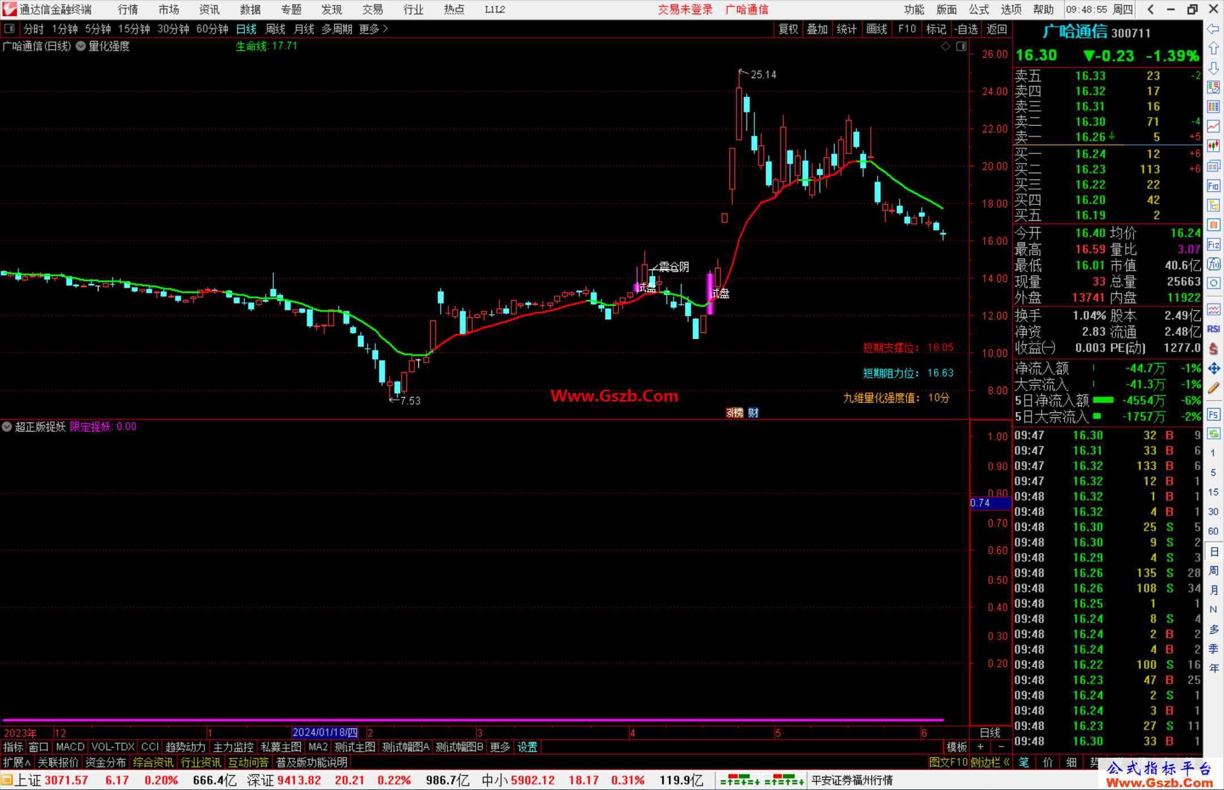Open the candlestick chart icon in right sidebar

1213,146
